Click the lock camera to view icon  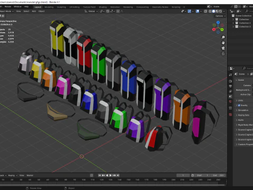223,54
